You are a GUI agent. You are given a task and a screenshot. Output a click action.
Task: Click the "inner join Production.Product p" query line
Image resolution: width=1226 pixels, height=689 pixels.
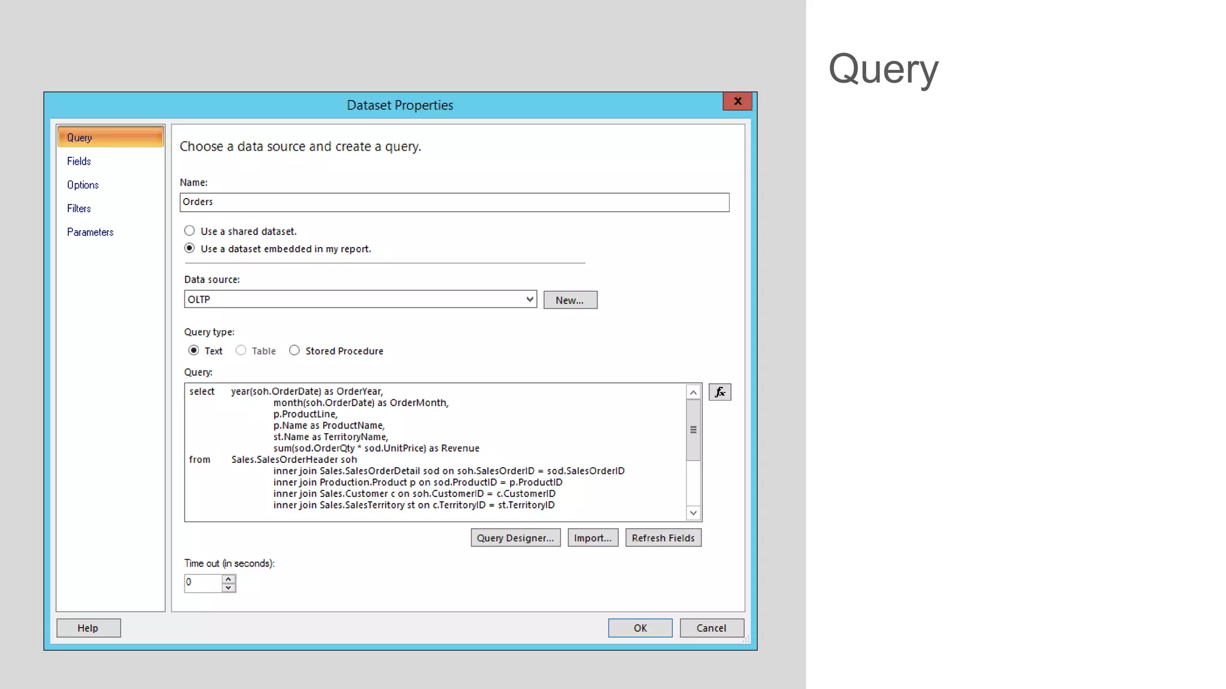[x=418, y=482]
